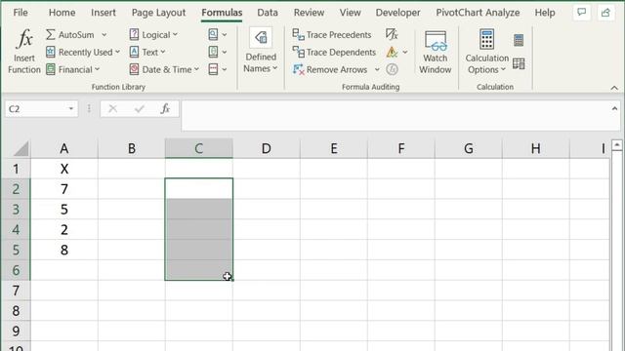Toggle Show Formulas icon
The image size is (625, 351).
[392, 34]
